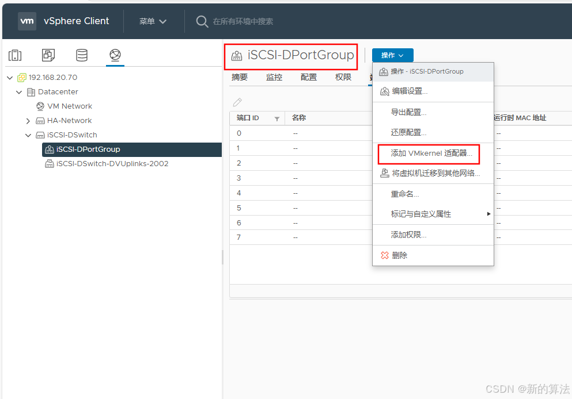Collapse the iSCSI-DSwitch tree node
This screenshot has width=572, height=399.
tap(28, 135)
